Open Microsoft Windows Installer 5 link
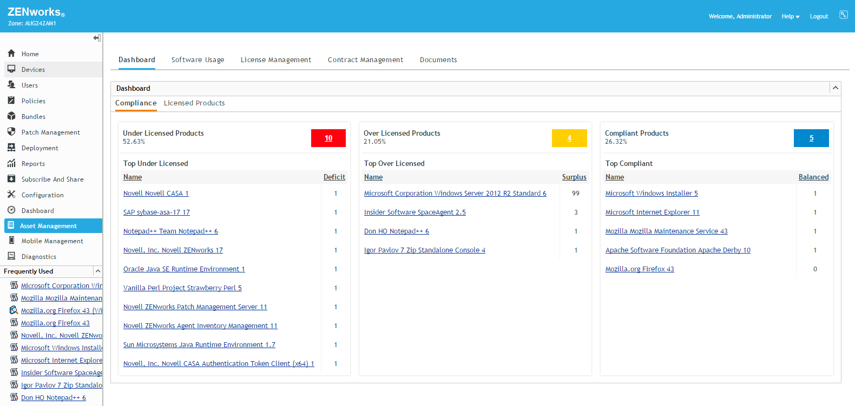Image resolution: width=855 pixels, height=406 pixels. [x=652, y=193]
